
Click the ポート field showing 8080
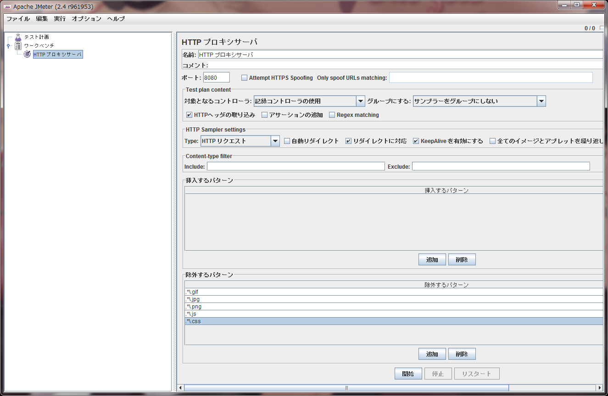coord(216,78)
